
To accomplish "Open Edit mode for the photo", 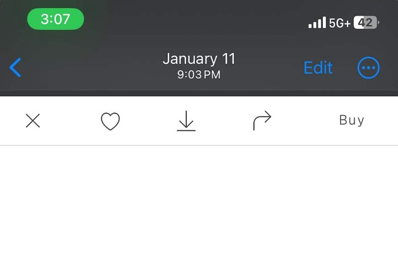I will [318, 68].
